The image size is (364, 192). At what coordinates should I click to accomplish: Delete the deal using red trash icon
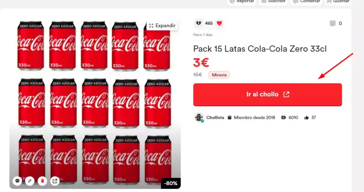click(42, 181)
